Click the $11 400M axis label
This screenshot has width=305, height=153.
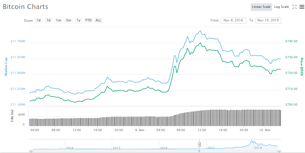point(18,73)
